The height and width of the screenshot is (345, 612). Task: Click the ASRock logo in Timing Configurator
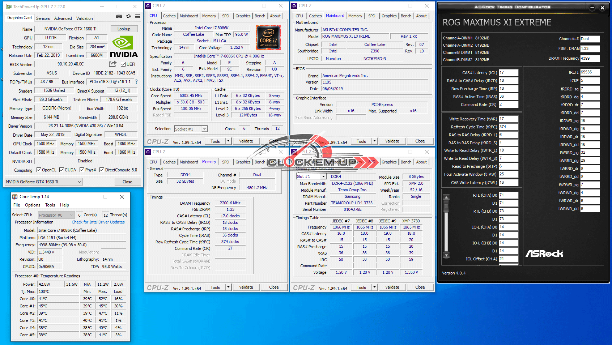[544, 254]
